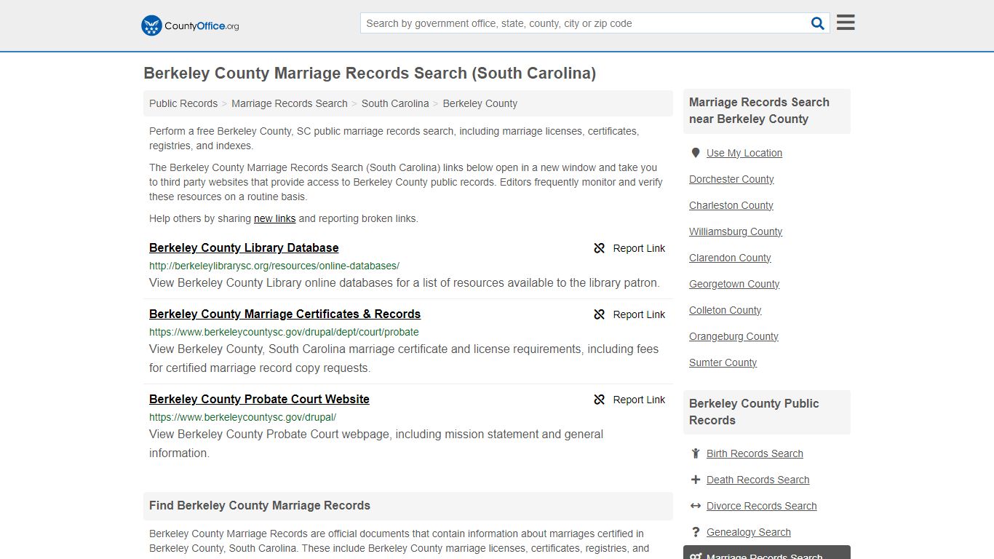994x559 pixels.
Task: Click the plus icon for Death Records Search
Action: pyautogui.click(x=696, y=480)
